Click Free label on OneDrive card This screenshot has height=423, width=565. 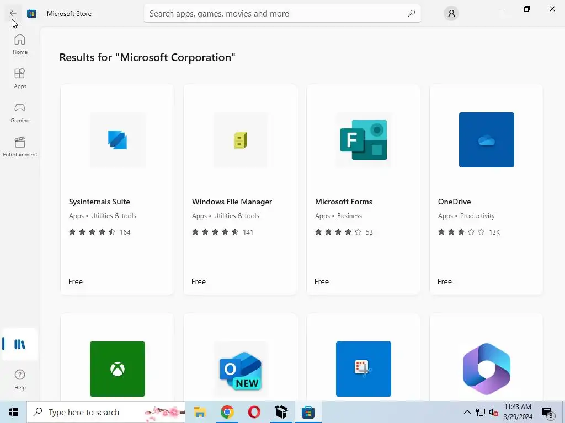445,281
